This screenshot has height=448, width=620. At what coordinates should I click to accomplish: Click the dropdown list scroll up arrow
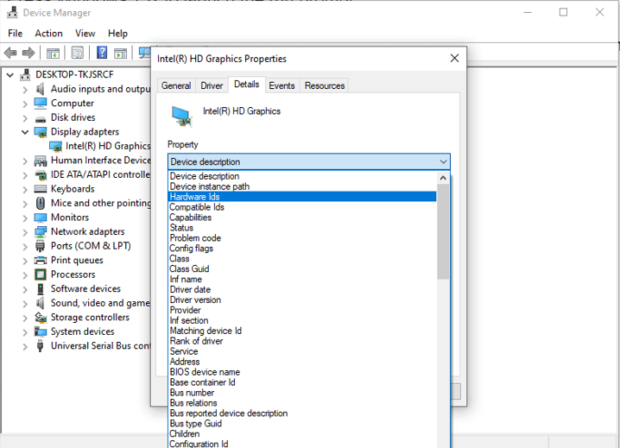[443, 178]
